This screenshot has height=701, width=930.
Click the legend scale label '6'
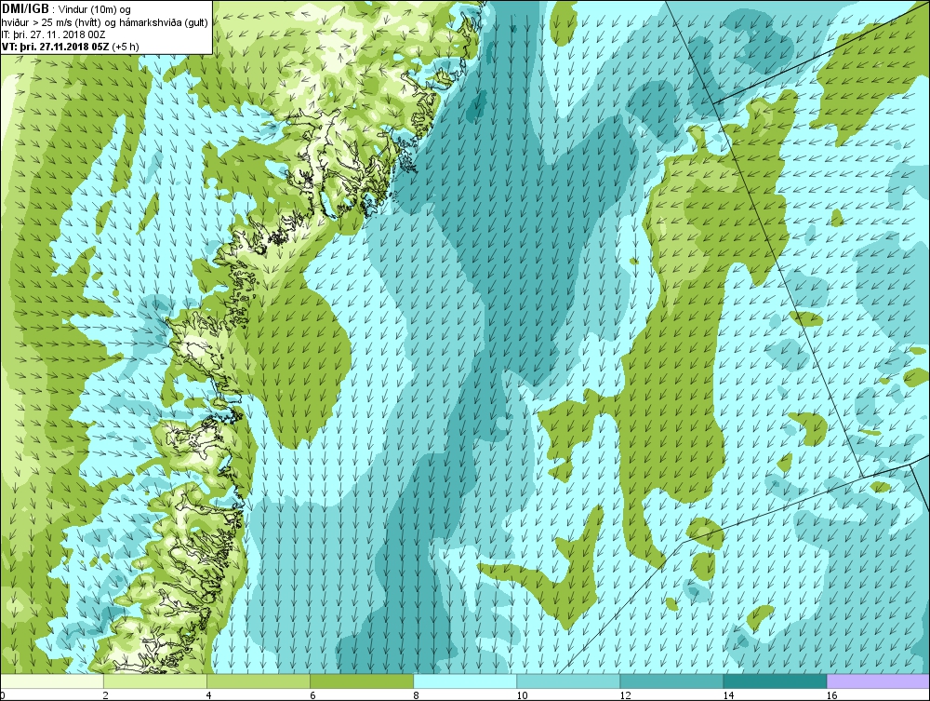[312, 695]
